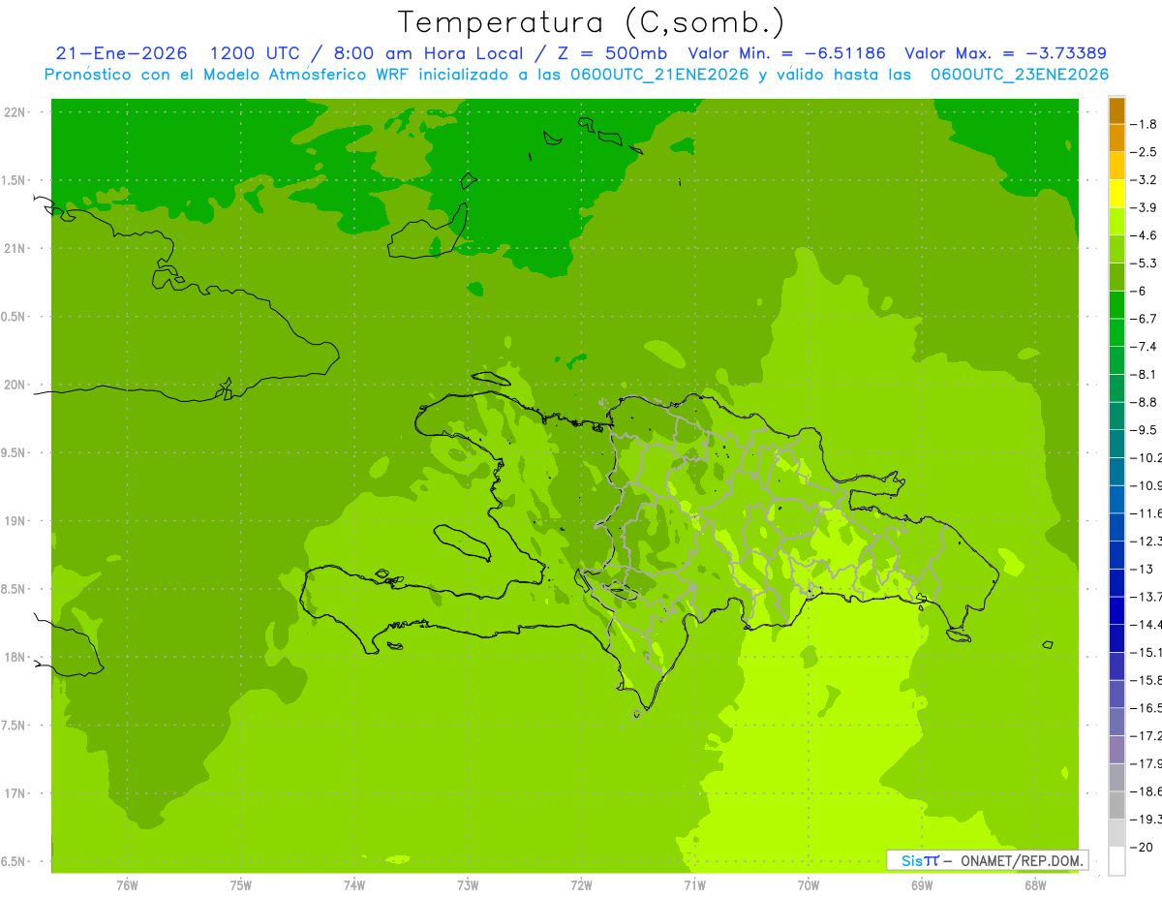The height and width of the screenshot is (898, 1162).
Task: Click the '1200 UTC' time label
Action: [x=257, y=53]
